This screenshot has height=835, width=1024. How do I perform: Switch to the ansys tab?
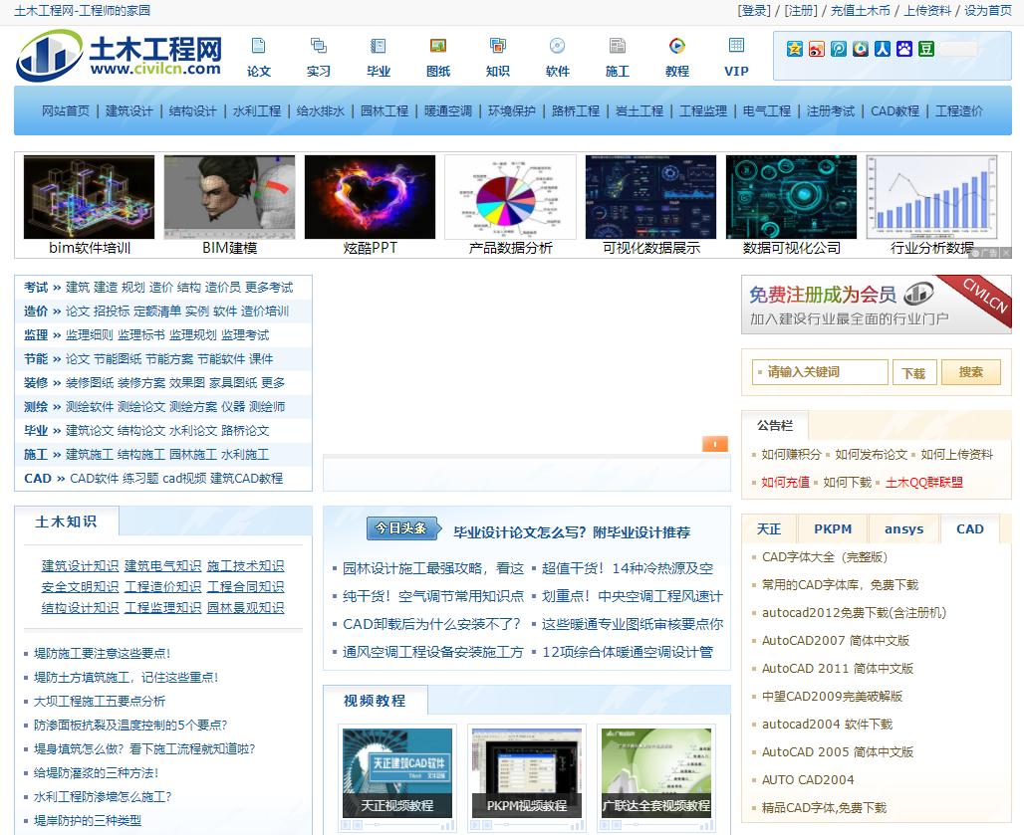coord(903,528)
